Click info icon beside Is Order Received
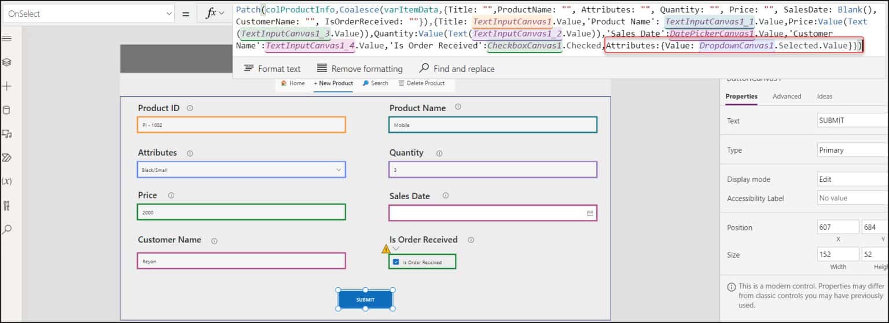Viewport: 889px width, 323px height. point(471,240)
